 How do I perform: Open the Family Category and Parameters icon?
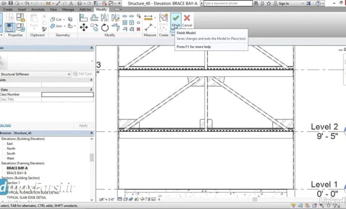click(x=20, y=18)
